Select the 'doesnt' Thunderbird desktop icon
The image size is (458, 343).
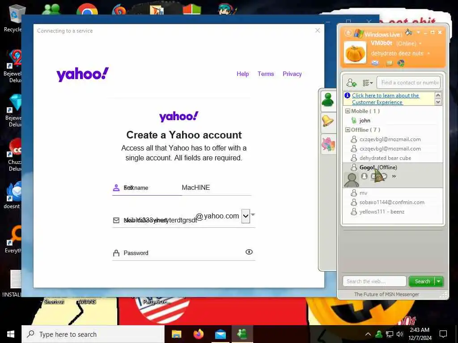pos(13,196)
